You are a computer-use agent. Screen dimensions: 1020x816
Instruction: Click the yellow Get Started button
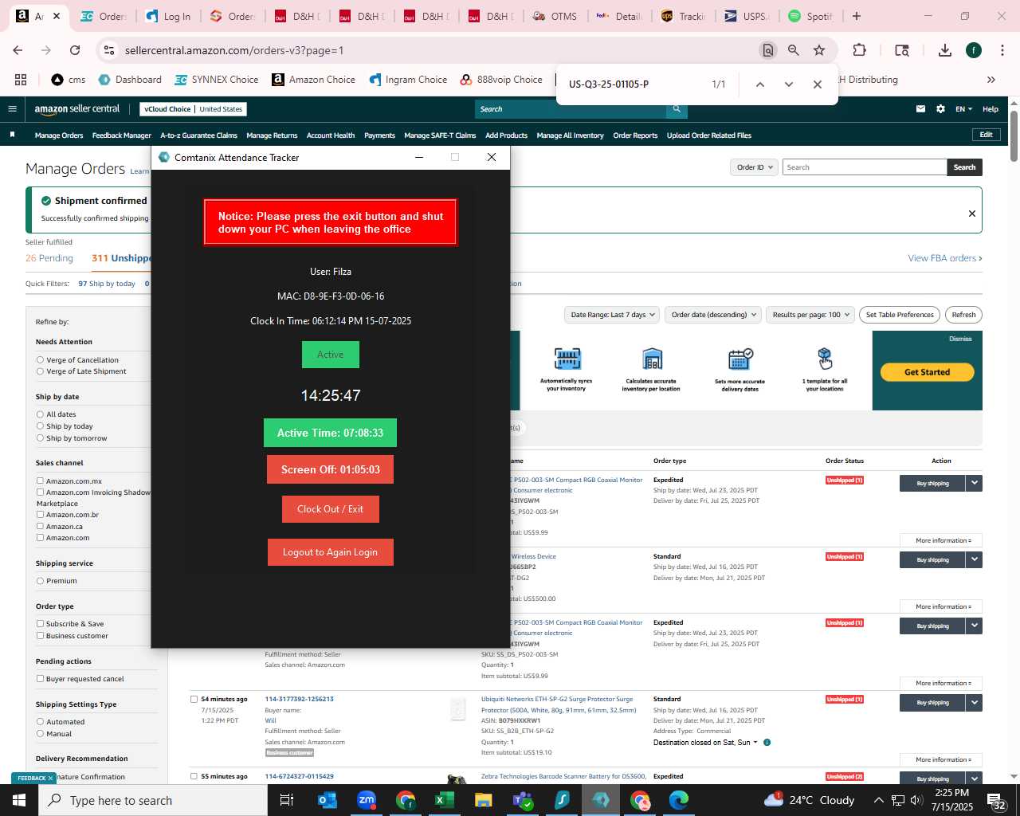point(927,372)
